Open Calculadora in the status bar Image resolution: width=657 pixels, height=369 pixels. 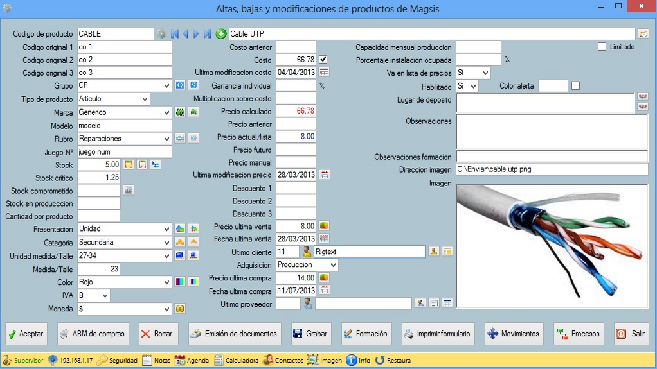(x=236, y=360)
